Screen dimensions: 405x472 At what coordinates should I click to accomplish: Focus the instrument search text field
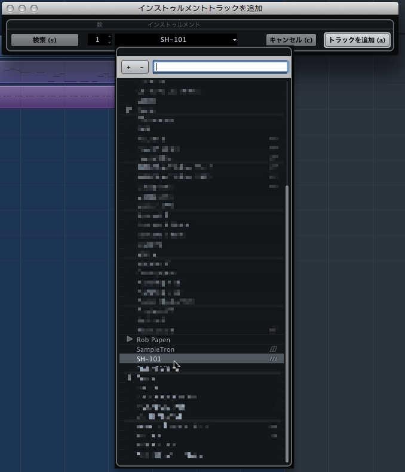tap(220, 67)
